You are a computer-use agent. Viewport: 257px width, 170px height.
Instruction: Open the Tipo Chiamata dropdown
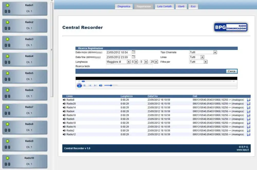(215, 52)
